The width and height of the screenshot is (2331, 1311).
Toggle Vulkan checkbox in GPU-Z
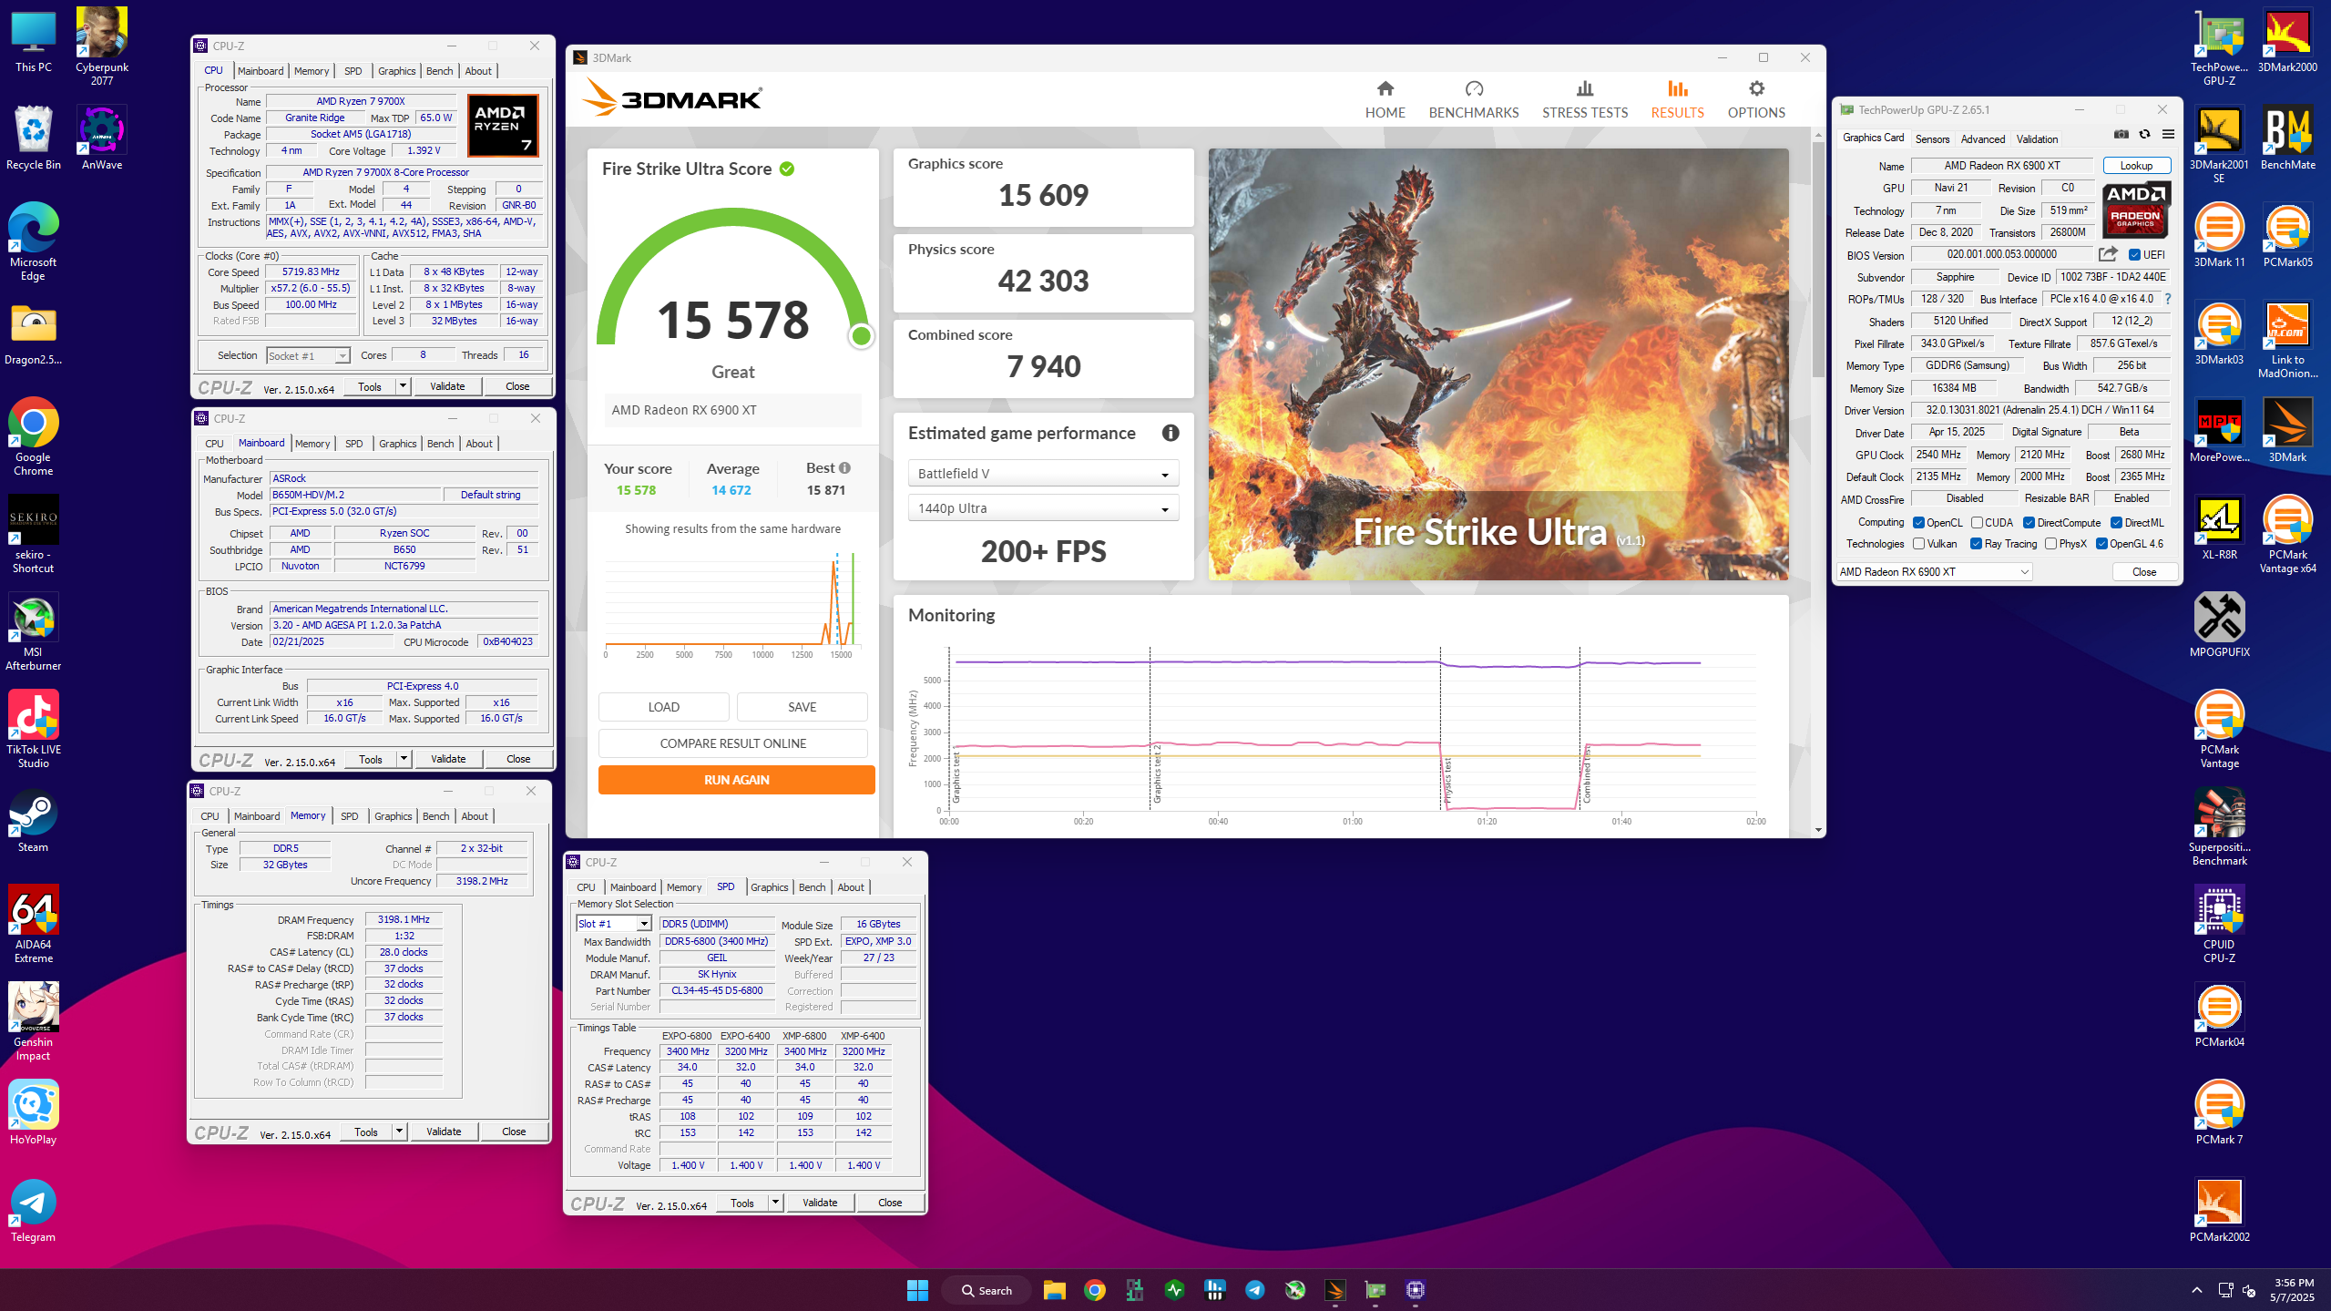click(1918, 544)
